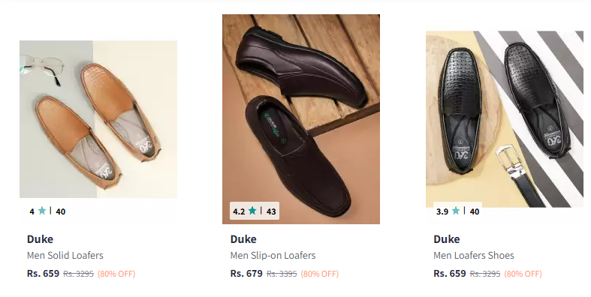Click the Rs. 659 price under Solid Loafers
This screenshot has width=591, height=297.
tap(43, 273)
